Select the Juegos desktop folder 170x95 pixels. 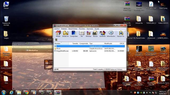(6, 35)
